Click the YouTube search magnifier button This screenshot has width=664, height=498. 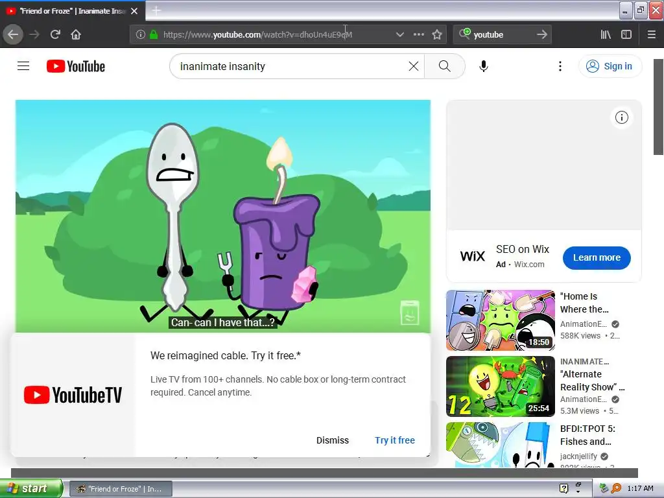click(445, 66)
